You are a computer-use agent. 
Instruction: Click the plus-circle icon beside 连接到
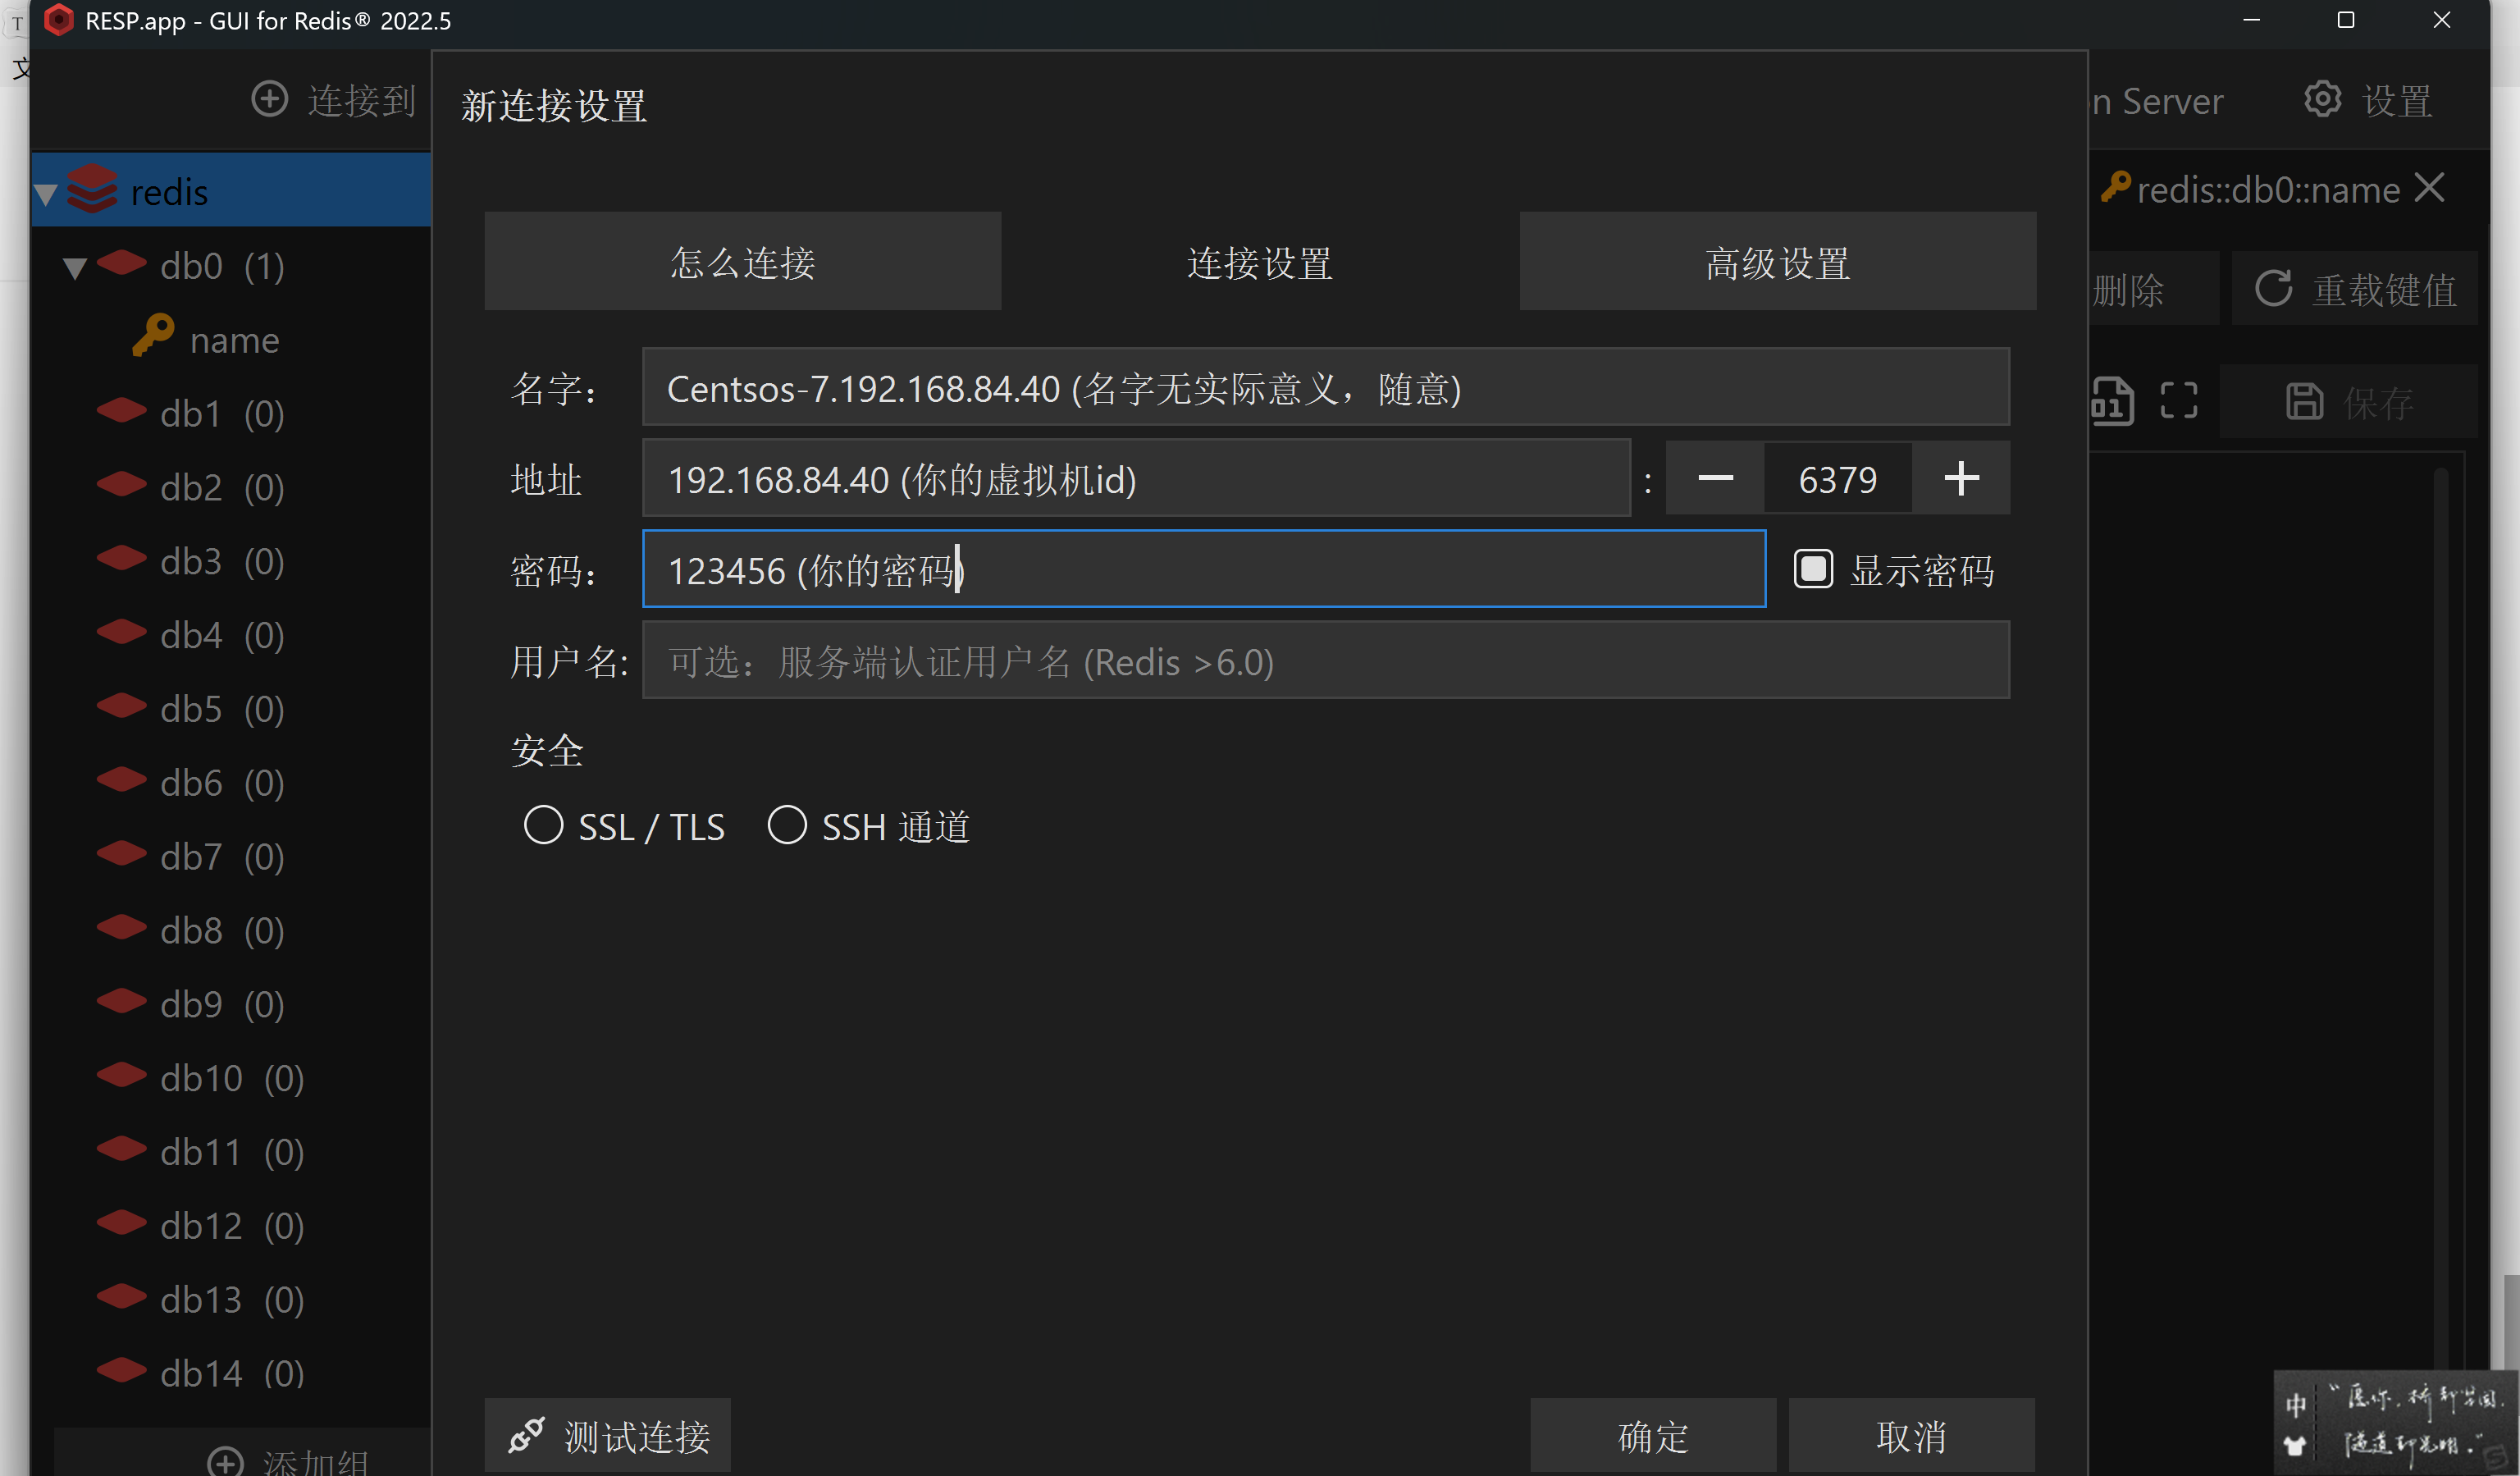point(269,99)
